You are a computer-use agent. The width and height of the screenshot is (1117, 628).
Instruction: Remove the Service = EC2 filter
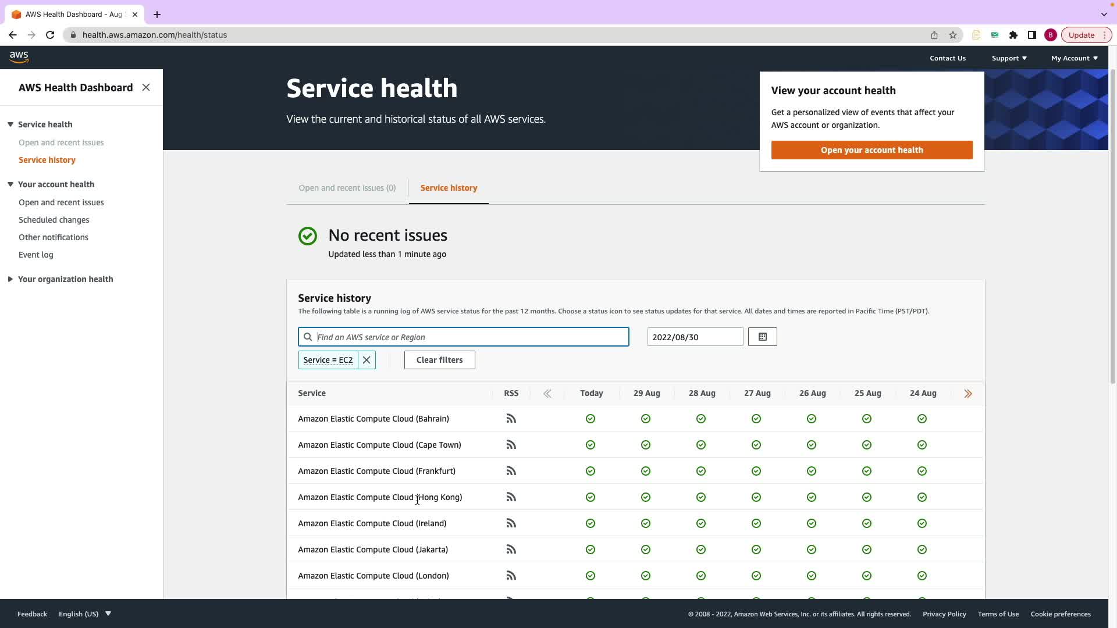point(367,360)
